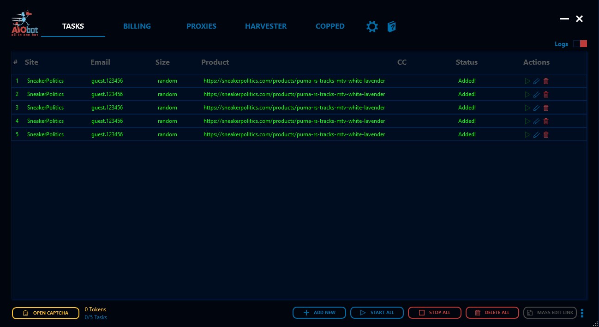Switch to the Billing tab
The height and width of the screenshot is (327, 599).
point(137,26)
